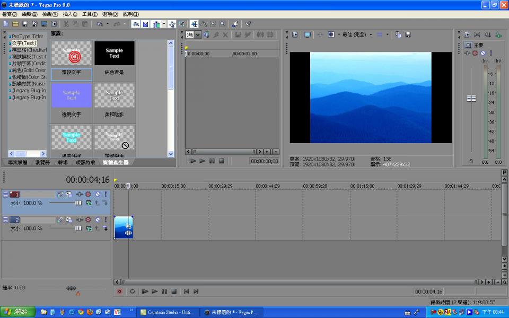Mute video track 1

97,195
